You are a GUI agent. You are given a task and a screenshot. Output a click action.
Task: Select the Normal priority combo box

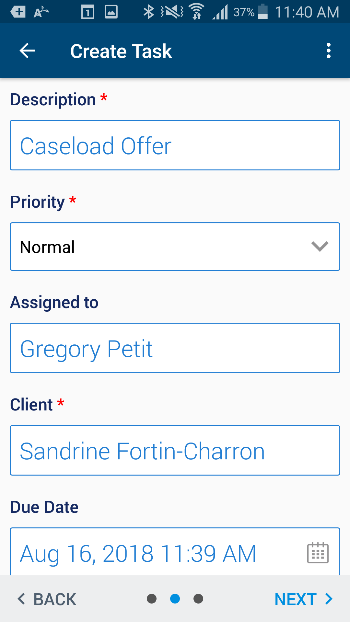pos(175,247)
